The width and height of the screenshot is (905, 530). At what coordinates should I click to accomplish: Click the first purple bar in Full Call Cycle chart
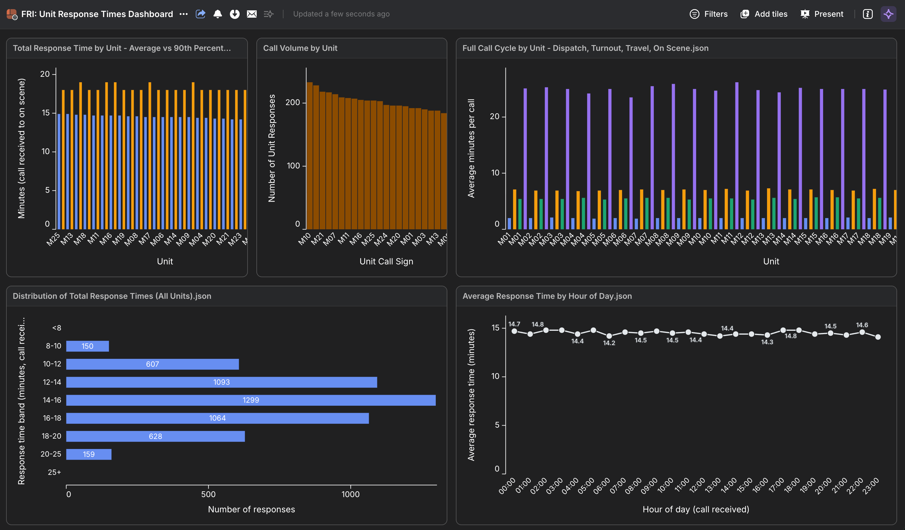point(525,159)
